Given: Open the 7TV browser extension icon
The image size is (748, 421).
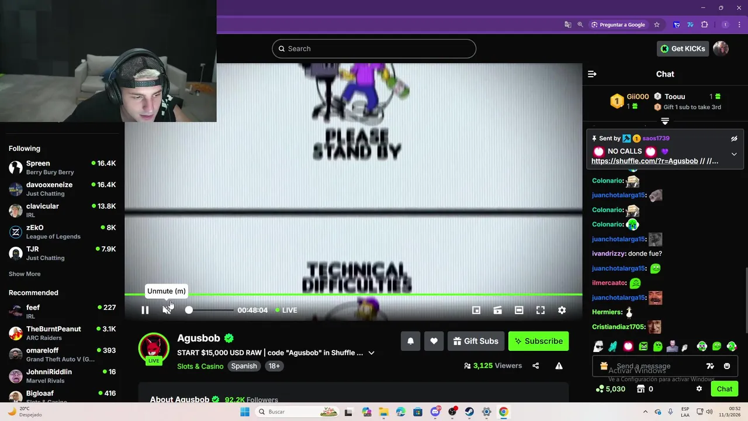Looking at the screenshot, I should 690,25.
